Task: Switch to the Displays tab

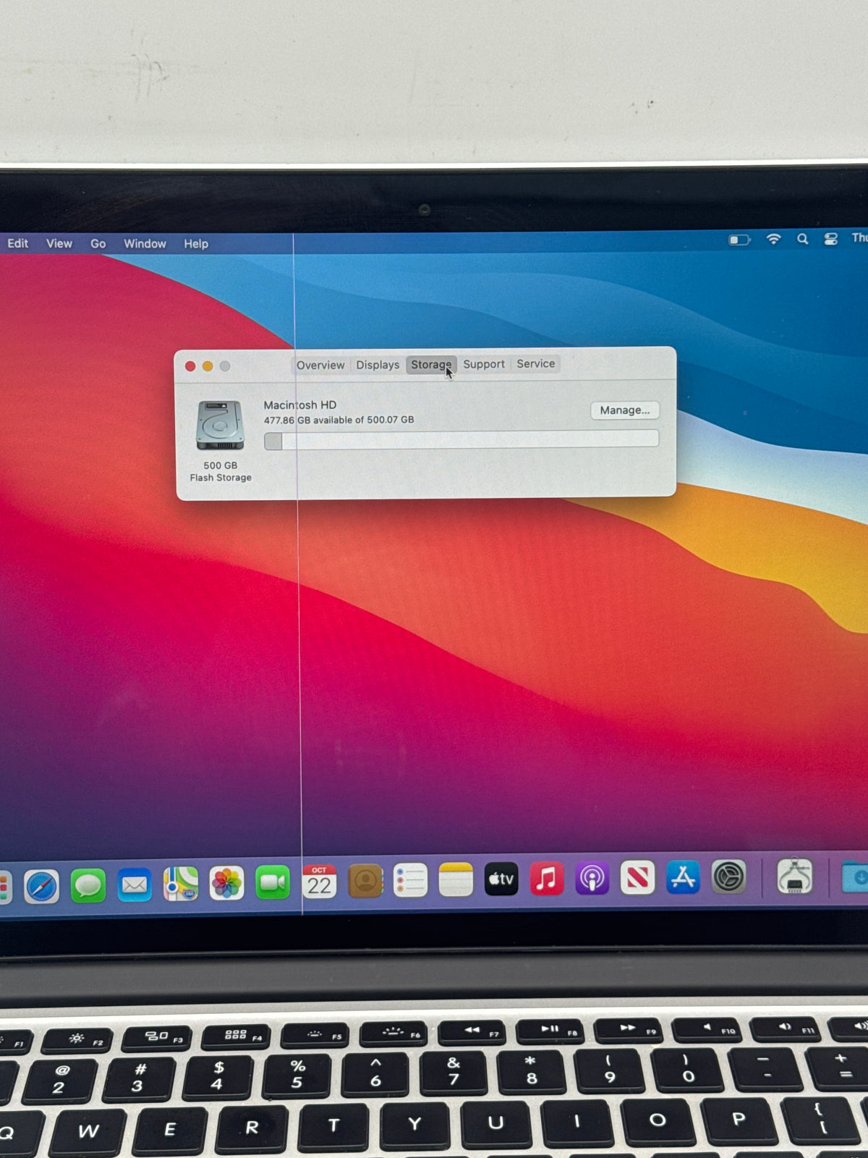Action: tap(378, 365)
